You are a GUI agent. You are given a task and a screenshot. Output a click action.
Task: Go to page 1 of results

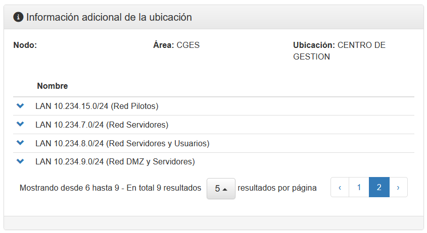click(x=359, y=187)
